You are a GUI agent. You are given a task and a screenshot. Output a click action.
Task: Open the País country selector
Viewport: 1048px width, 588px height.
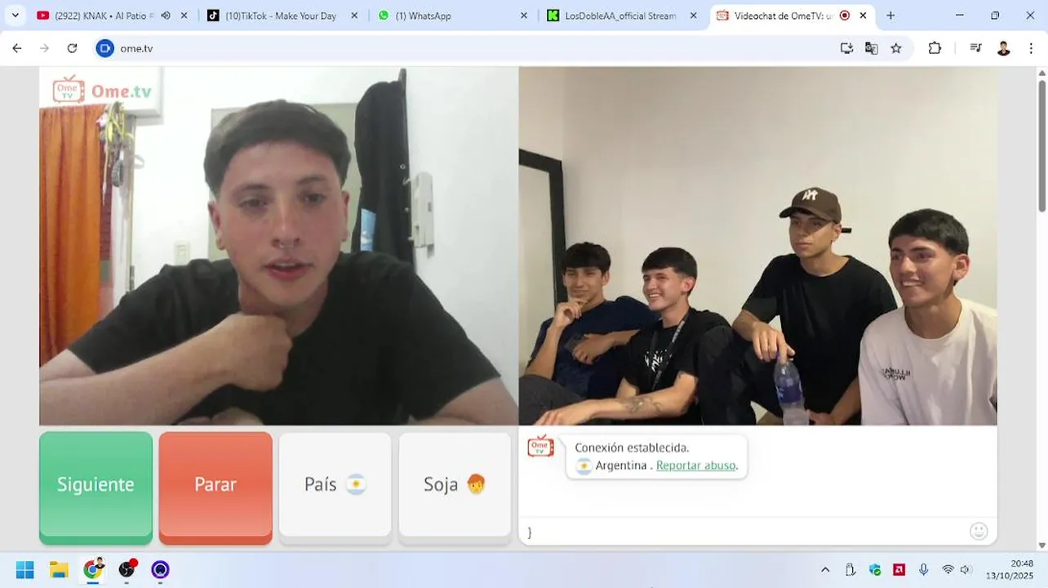click(335, 485)
